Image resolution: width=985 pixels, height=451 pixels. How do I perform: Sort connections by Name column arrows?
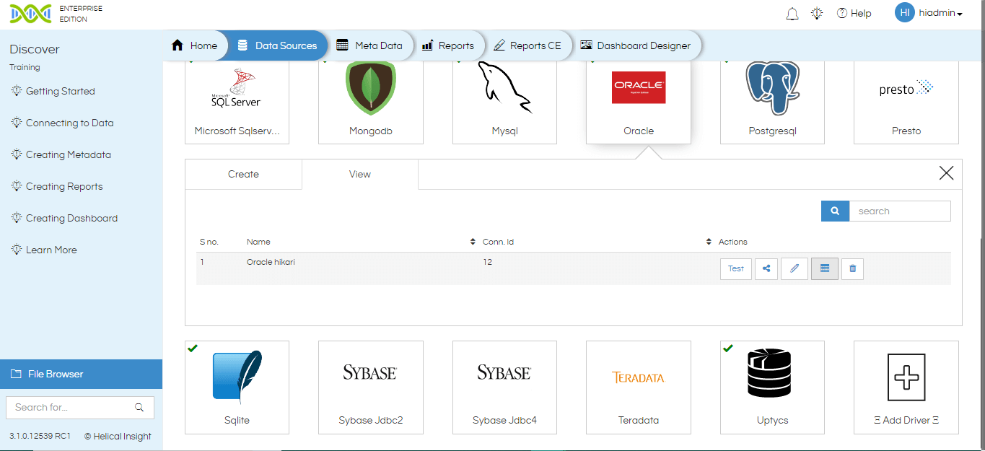(x=473, y=242)
